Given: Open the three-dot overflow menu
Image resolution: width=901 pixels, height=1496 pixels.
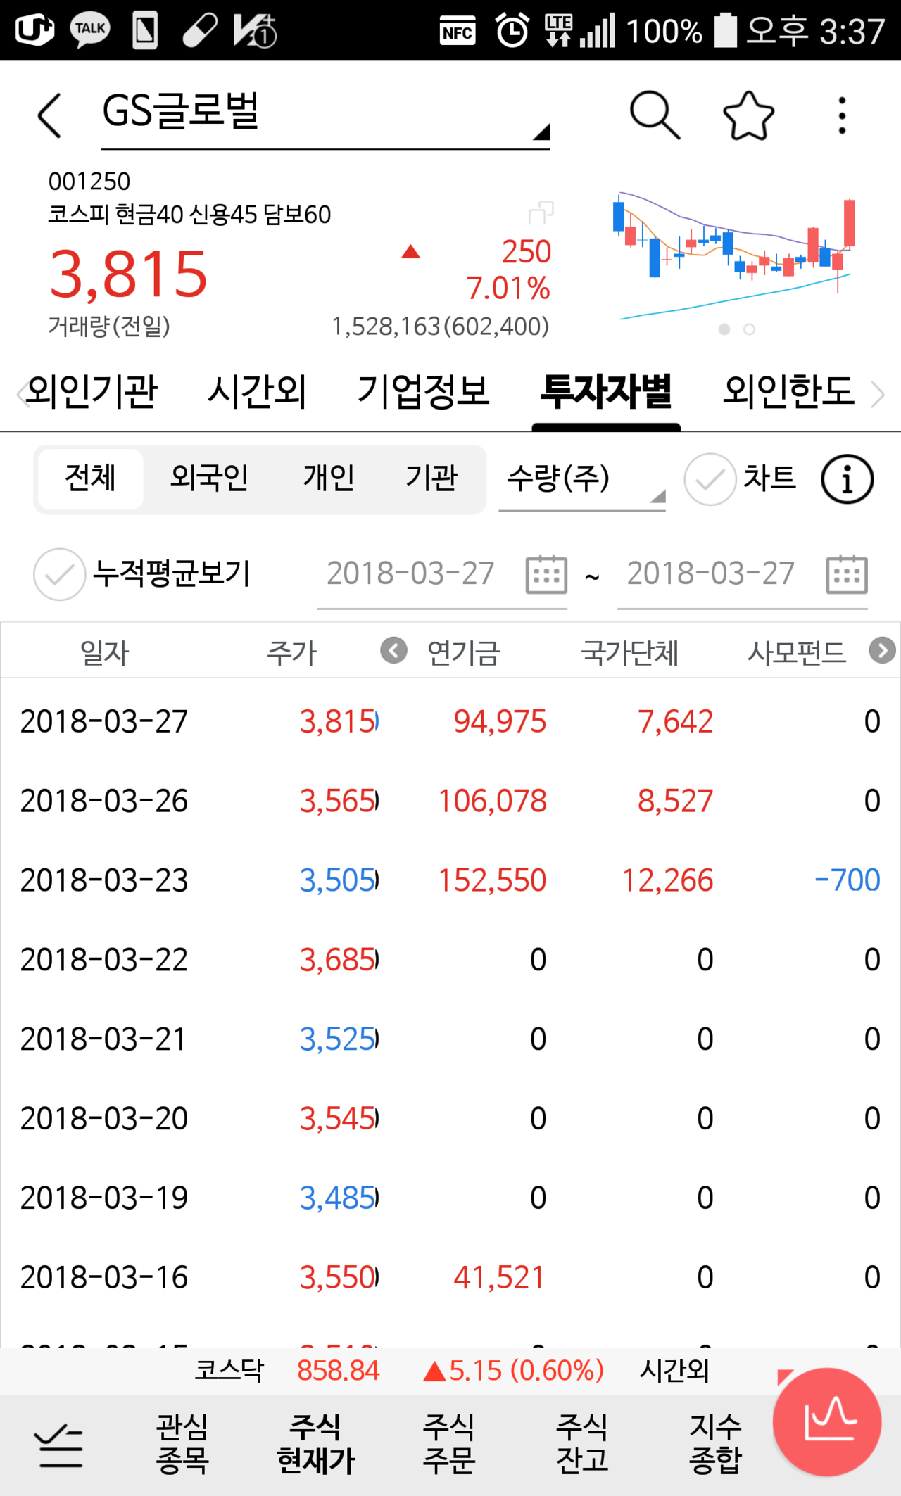Looking at the screenshot, I should (x=842, y=115).
